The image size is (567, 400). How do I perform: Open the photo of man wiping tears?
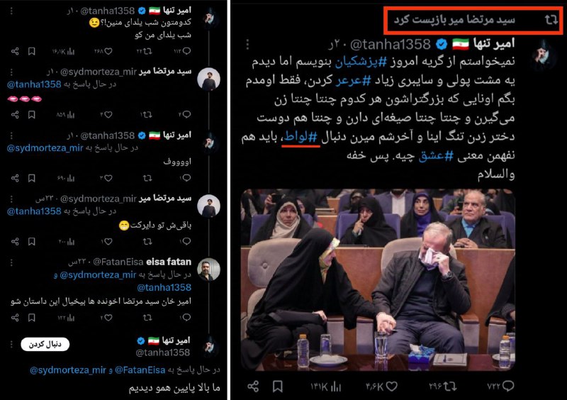tap(378, 279)
